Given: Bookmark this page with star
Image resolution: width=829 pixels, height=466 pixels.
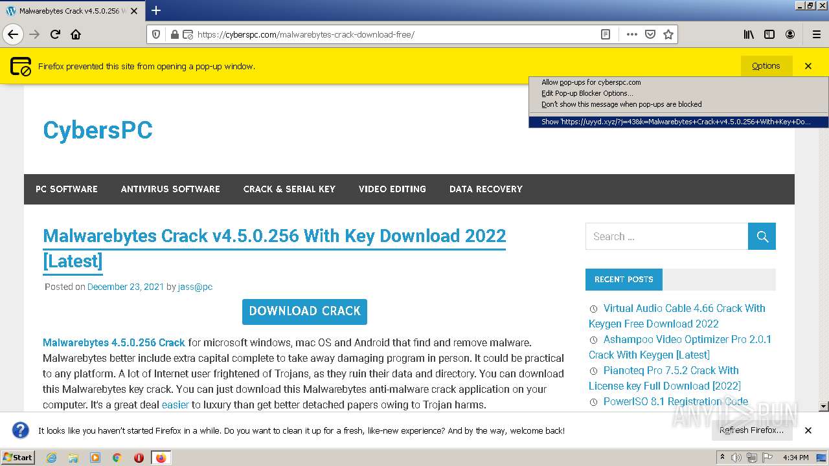Looking at the screenshot, I should point(668,34).
